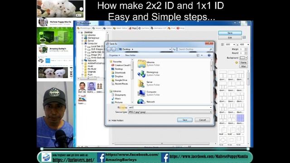Click the Save button in the PhotoScape right panel
The width and height of the screenshot is (290, 163).
(x=230, y=33)
